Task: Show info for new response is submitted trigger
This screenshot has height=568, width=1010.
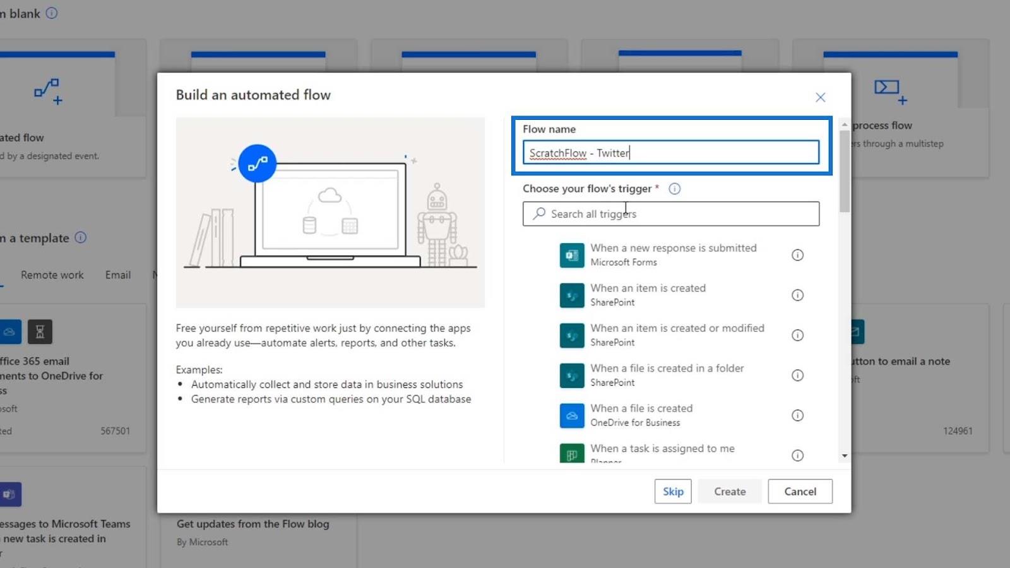Action: (x=798, y=255)
